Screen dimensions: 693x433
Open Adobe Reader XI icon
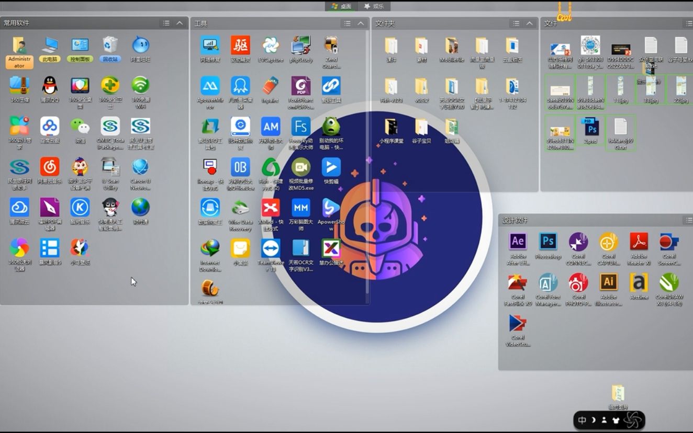coord(639,242)
